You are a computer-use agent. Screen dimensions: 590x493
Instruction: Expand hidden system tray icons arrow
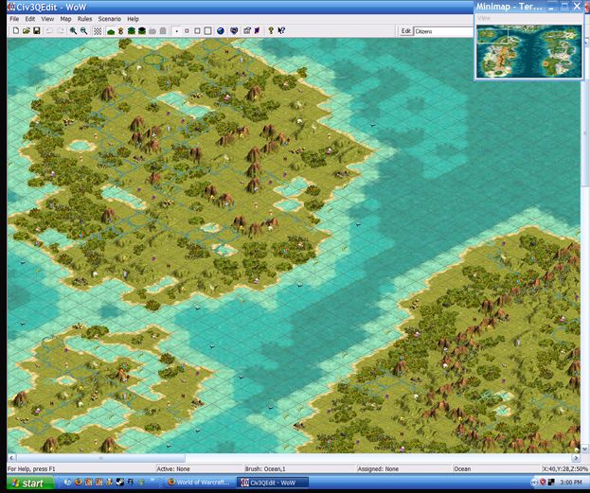[x=534, y=482]
